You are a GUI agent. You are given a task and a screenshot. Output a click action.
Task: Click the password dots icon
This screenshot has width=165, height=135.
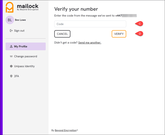click(x=11, y=56)
